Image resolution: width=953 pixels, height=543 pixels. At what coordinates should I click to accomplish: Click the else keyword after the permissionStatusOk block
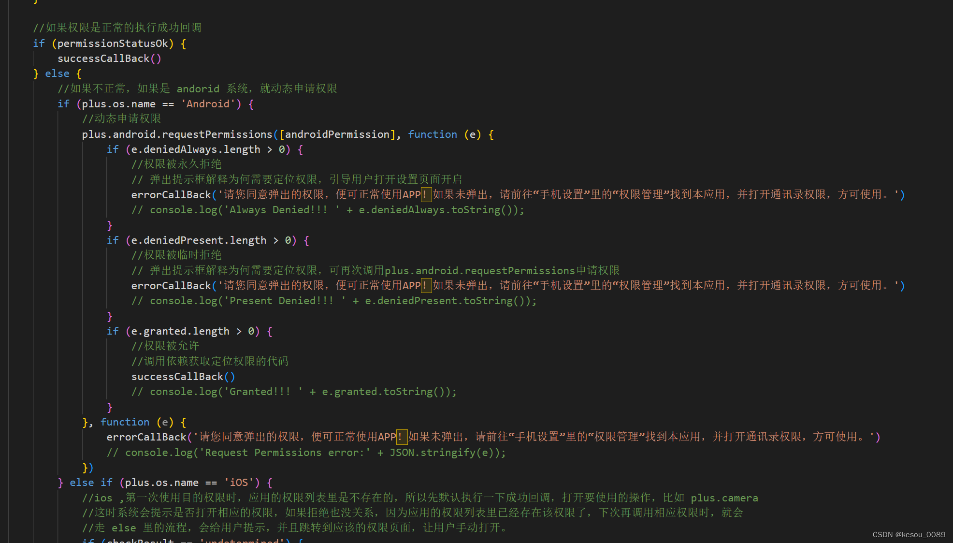(x=57, y=73)
